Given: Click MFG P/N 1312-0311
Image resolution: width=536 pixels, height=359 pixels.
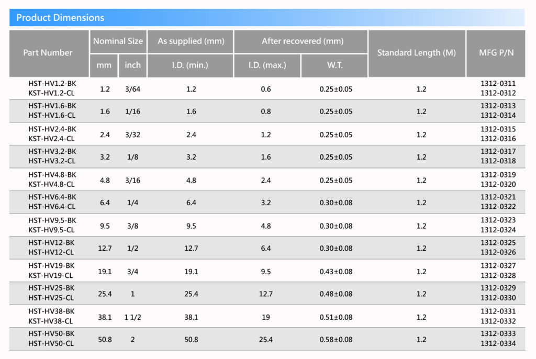Looking at the screenshot, I should point(498,84).
